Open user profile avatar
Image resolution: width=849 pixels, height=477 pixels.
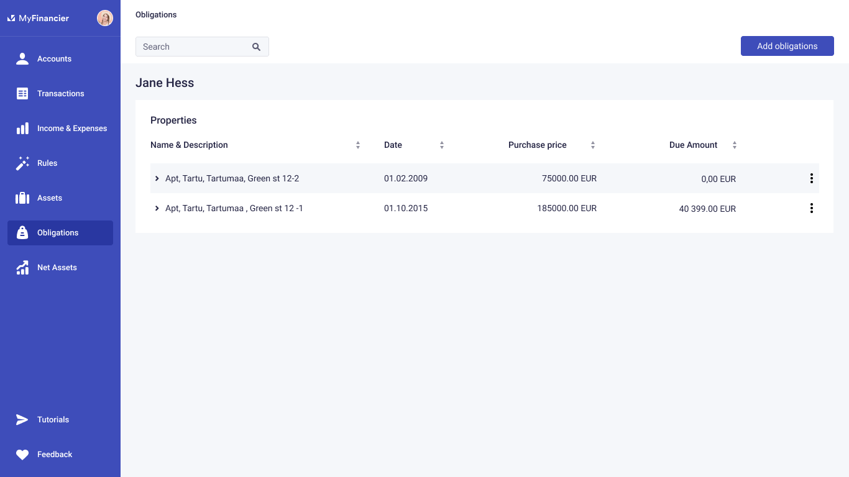(x=104, y=19)
